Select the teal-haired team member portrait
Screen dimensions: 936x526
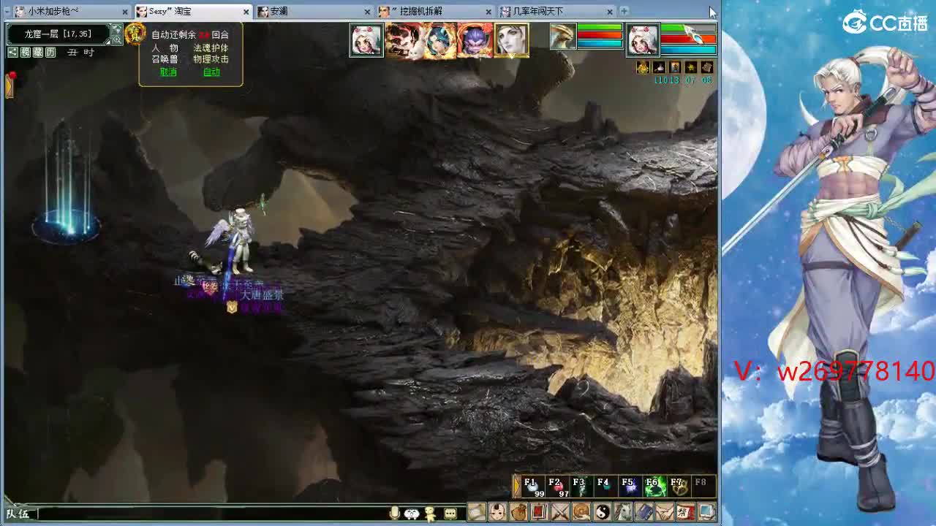pos(439,39)
